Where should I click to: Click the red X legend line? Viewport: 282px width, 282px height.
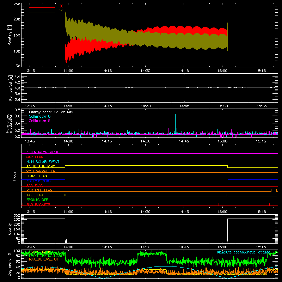tap(42, 7)
